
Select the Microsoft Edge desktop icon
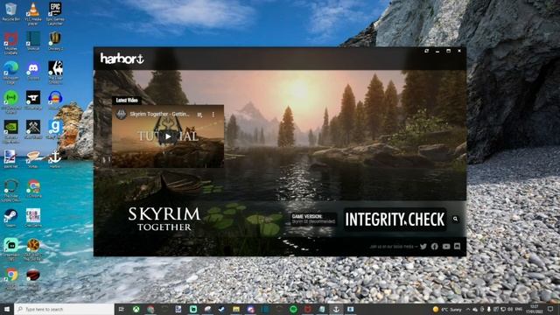click(10, 72)
